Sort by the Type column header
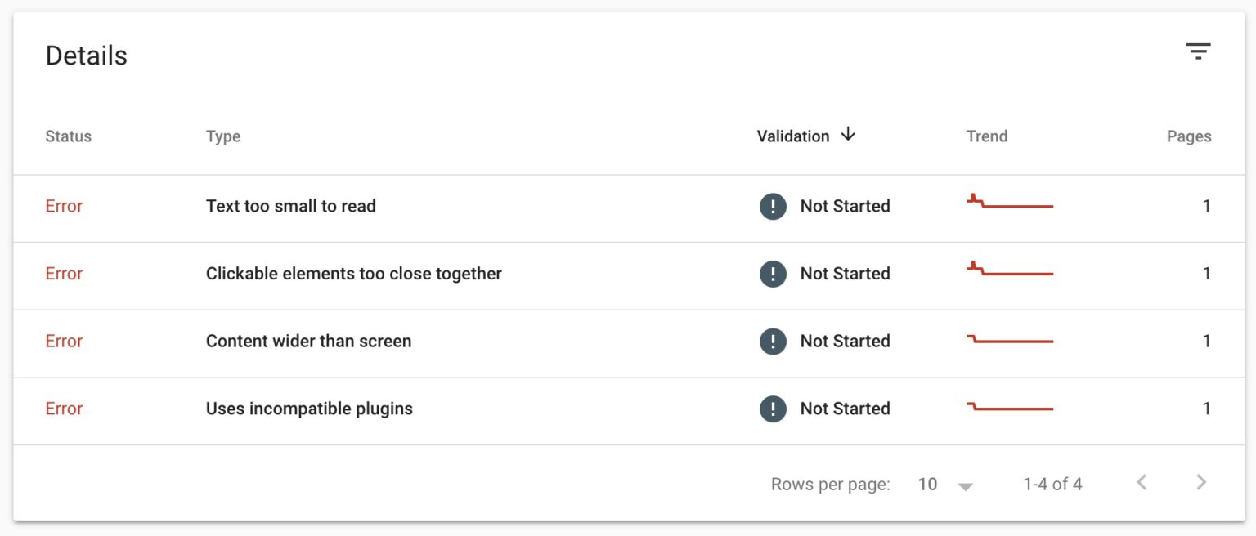This screenshot has height=536, width=1256. [x=223, y=136]
